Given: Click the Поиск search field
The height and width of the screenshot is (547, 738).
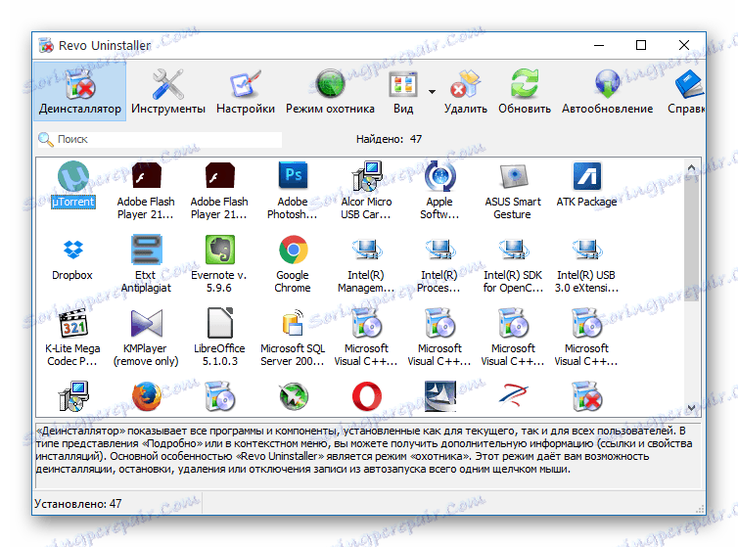Looking at the screenshot, I should (160, 139).
